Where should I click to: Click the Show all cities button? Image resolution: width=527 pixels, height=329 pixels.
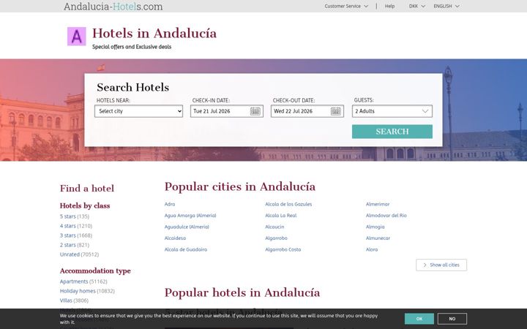pos(441,265)
